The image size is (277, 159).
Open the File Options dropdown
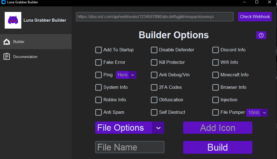pos(130,128)
